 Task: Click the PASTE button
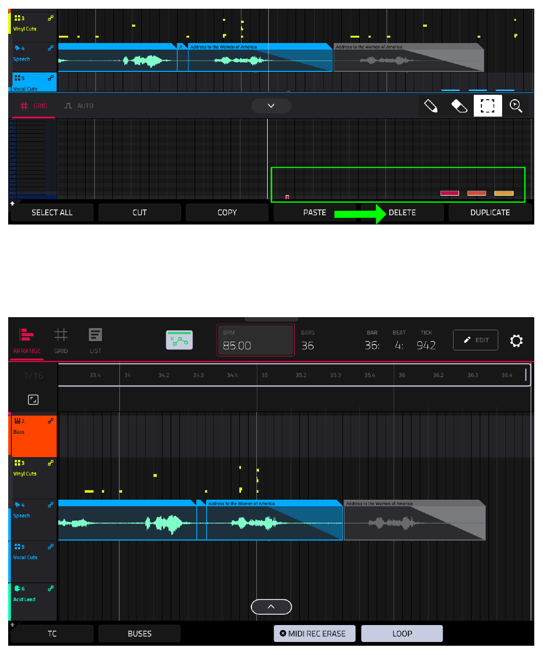pos(315,213)
